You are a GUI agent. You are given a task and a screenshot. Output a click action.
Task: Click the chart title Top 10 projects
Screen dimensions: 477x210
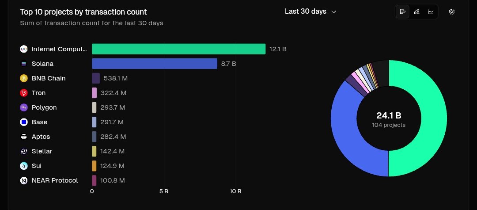click(x=83, y=12)
